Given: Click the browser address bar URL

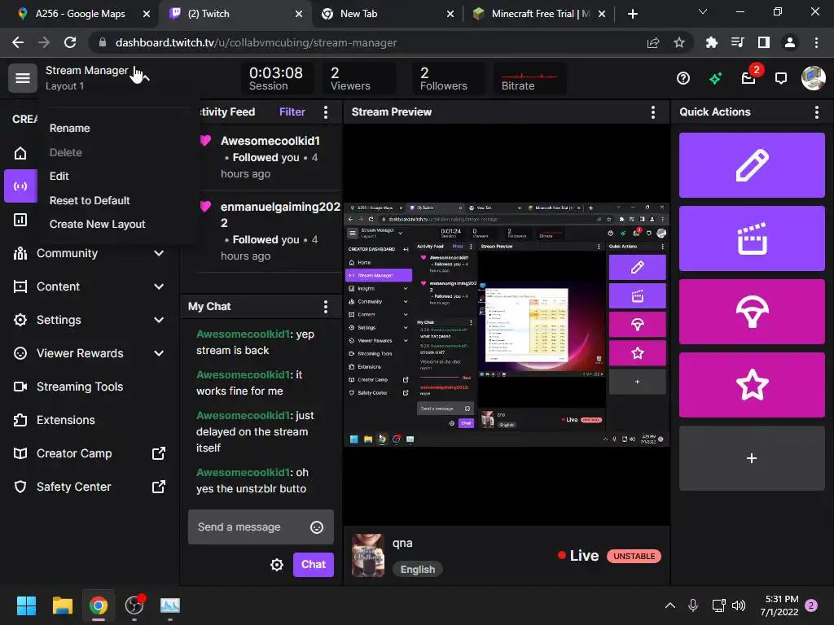Looking at the screenshot, I should point(256,43).
